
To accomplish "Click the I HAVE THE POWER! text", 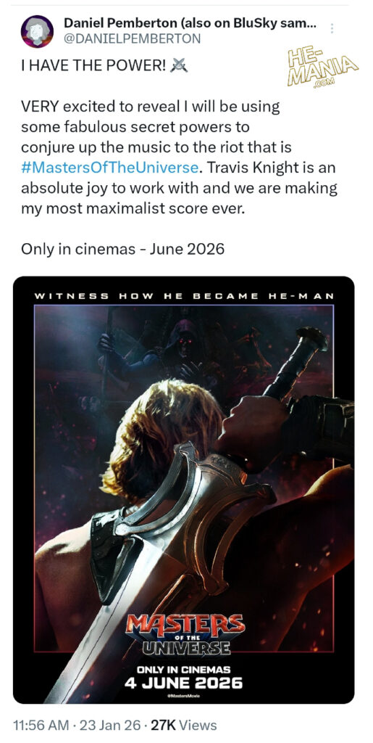I will coord(93,65).
